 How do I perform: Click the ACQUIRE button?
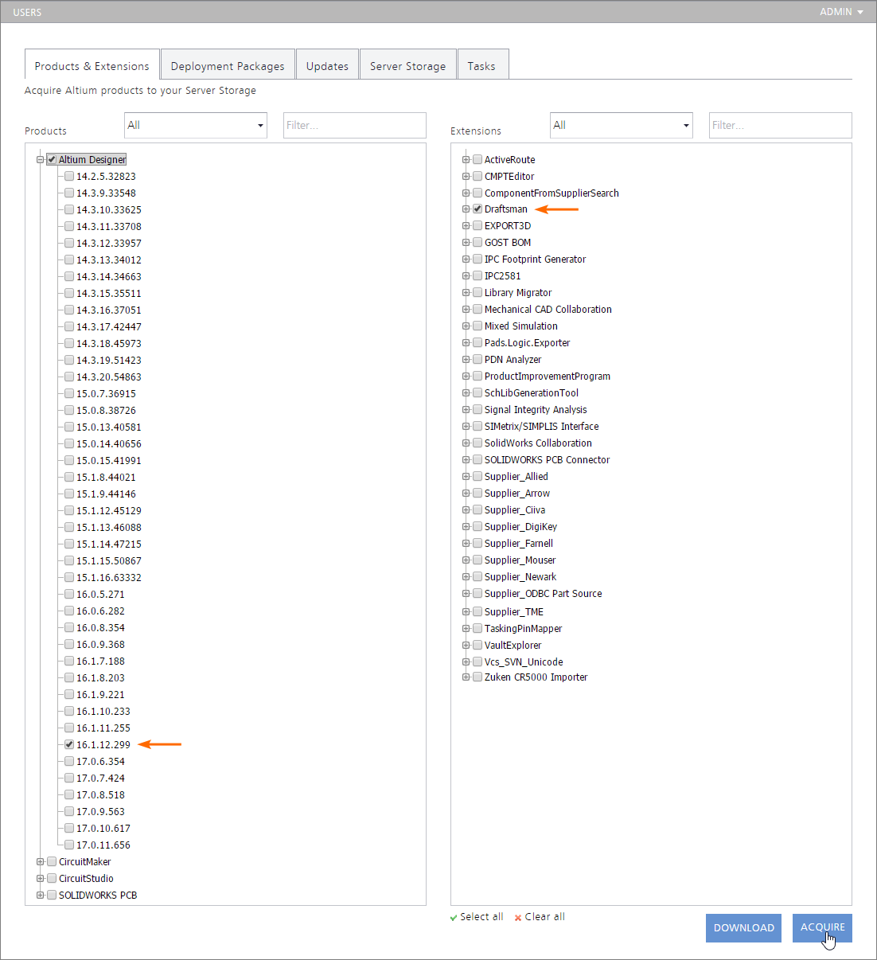(x=822, y=927)
